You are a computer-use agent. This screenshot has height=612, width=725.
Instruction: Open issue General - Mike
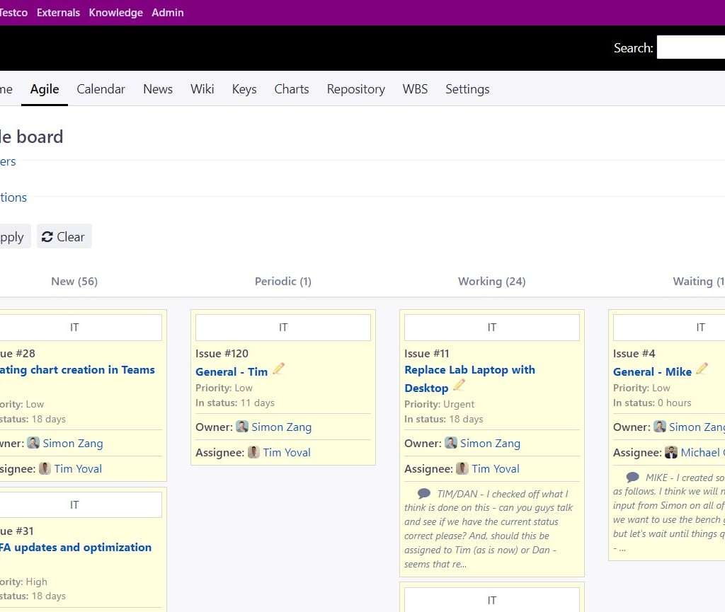652,372
